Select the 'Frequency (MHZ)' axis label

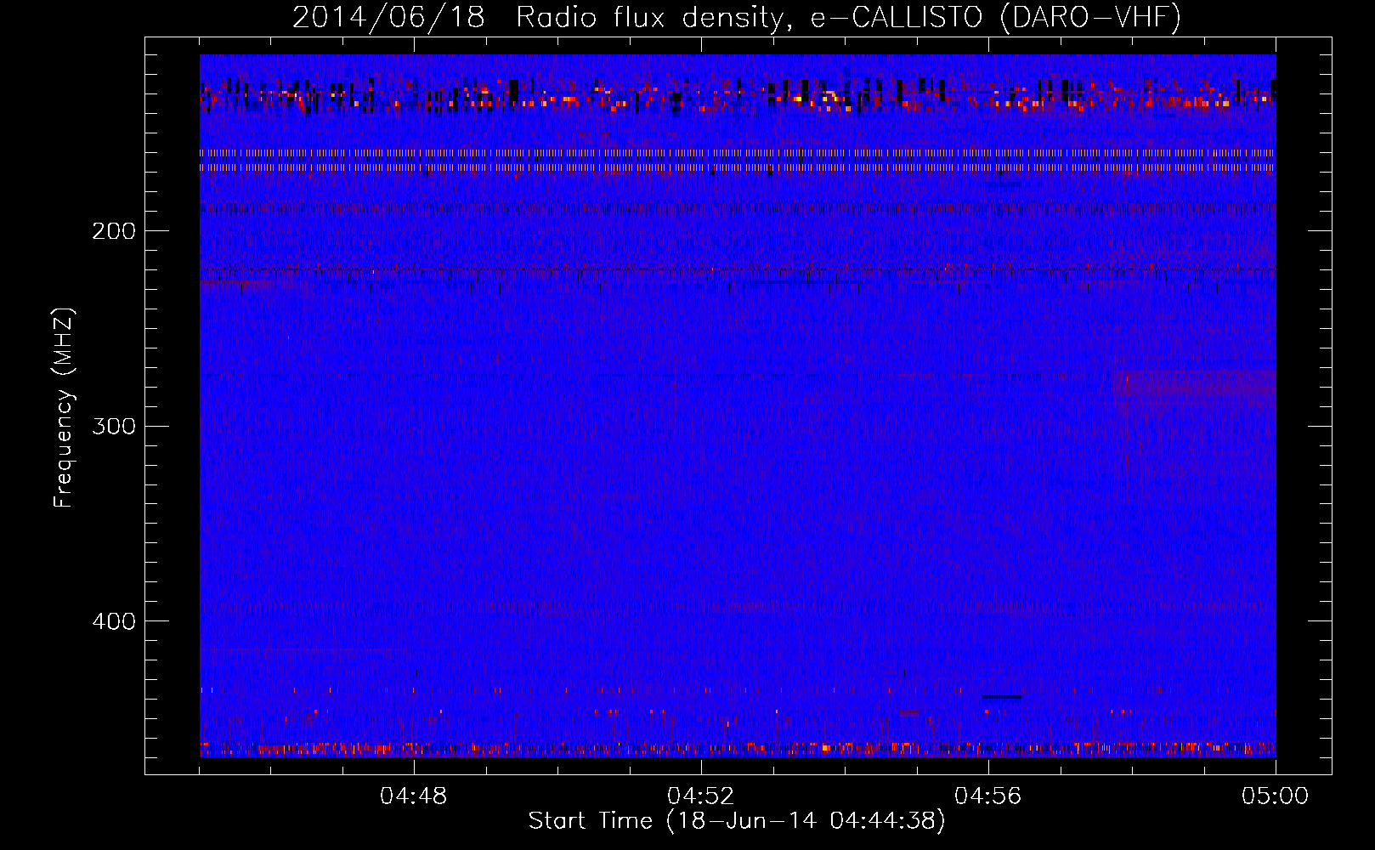[x=64, y=408]
